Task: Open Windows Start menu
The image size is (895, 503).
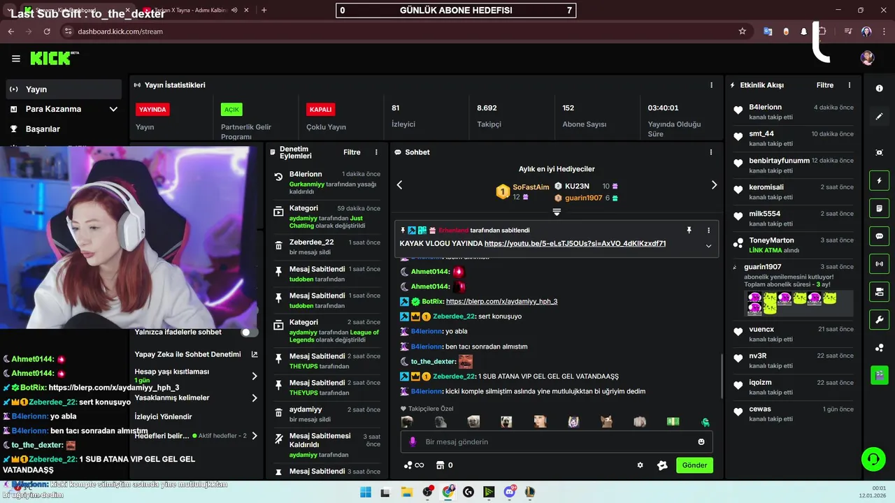Action: coord(365,492)
